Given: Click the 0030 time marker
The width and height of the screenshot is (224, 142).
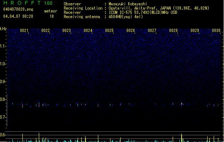Looking at the screenshot, I should [216, 31].
